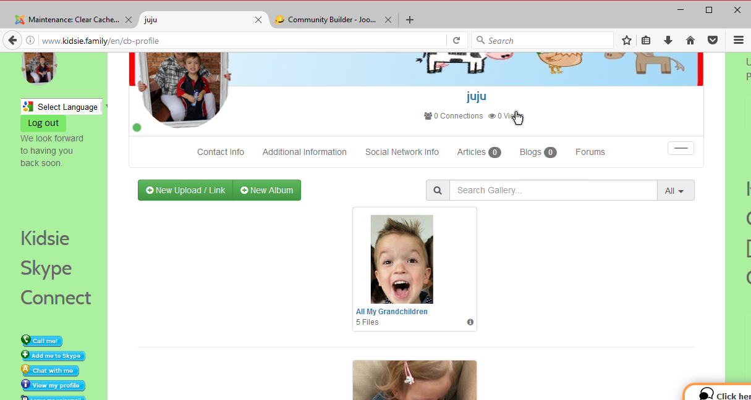Click the 0 Connections text

click(x=458, y=116)
